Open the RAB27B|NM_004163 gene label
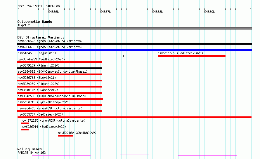The width and height of the screenshot is (260, 159). (x=32, y=153)
